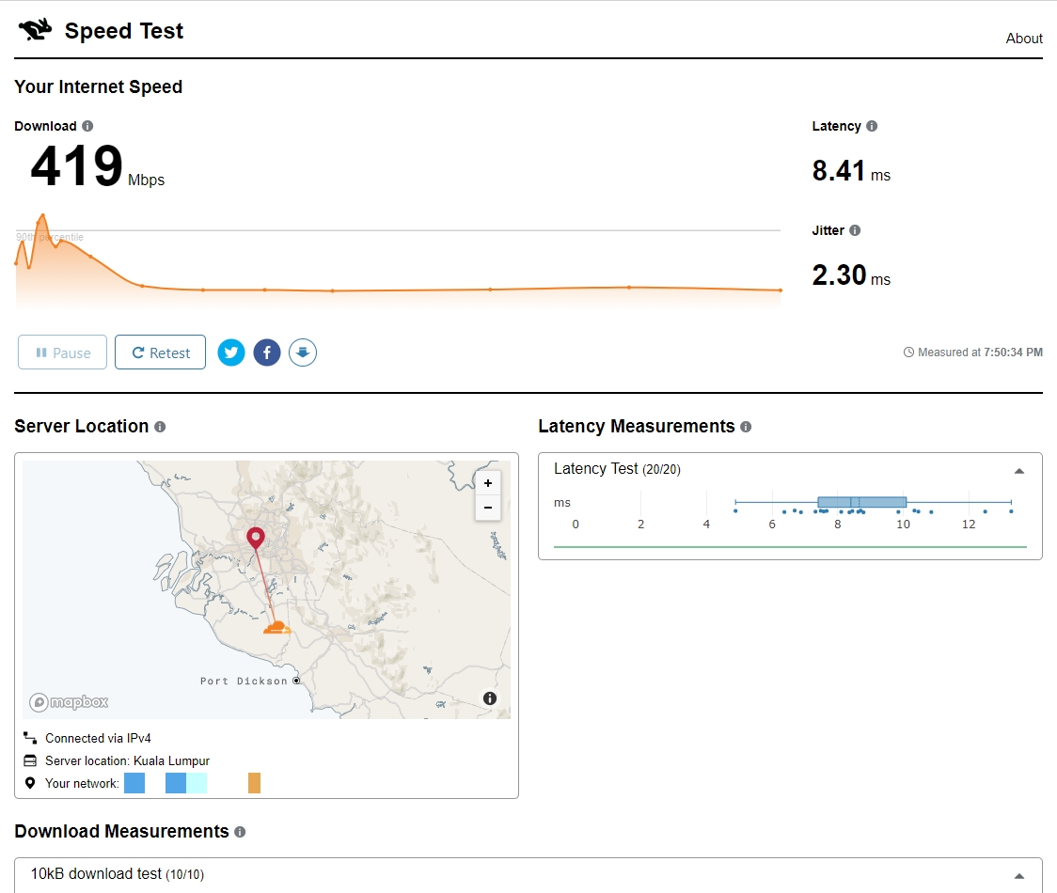
Task: Open map attribution info icon
Action: (490, 698)
